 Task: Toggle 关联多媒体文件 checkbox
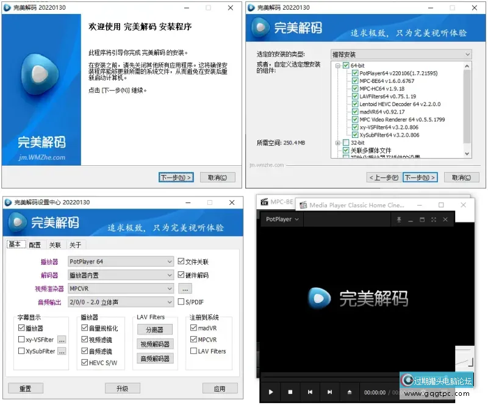point(346,151)
